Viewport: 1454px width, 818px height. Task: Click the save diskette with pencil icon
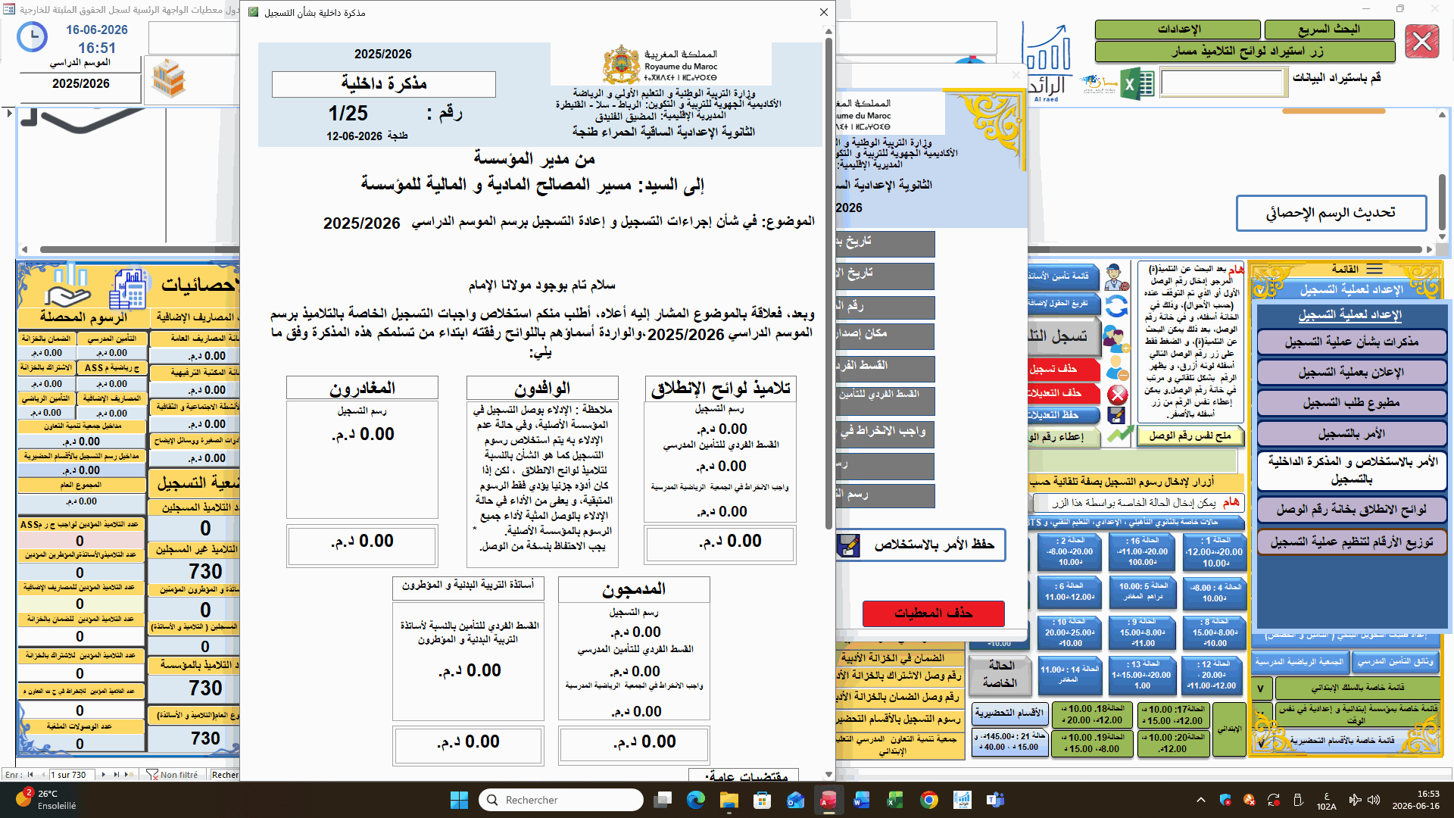tap(1116, 415)
